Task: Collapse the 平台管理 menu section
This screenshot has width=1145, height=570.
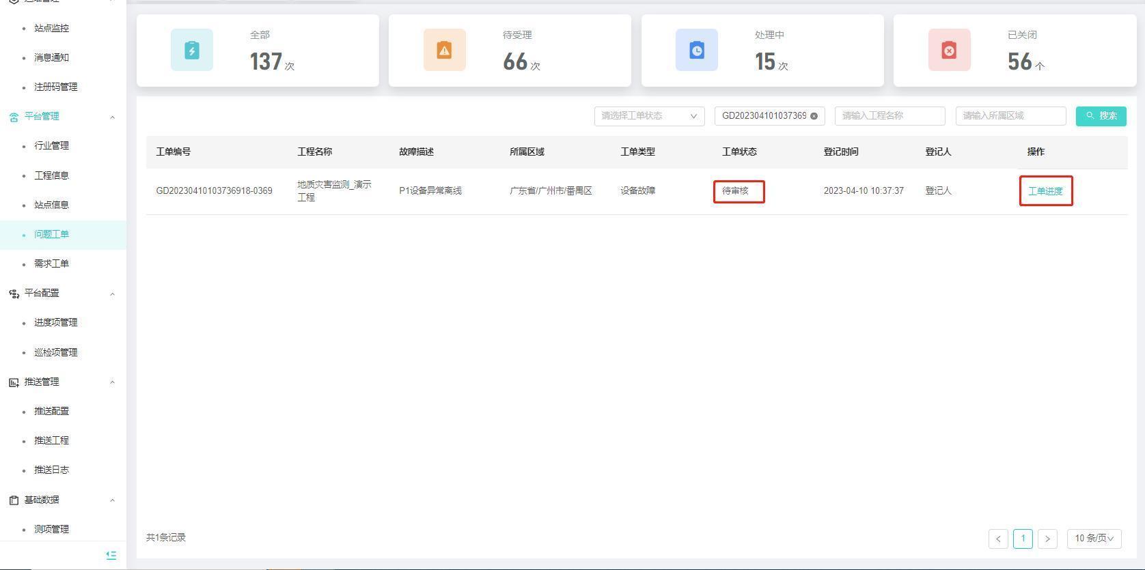Action: pyautogui.click(x=113, y=117)
